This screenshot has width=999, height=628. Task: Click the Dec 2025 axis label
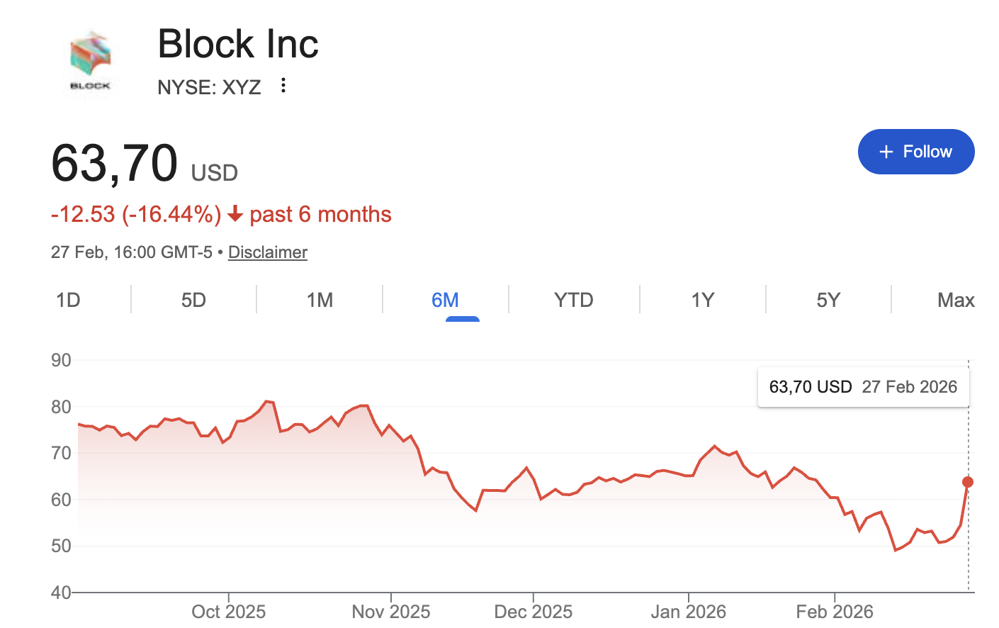(x=533, y=611)
